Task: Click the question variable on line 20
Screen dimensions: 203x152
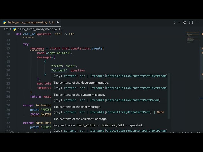Action: [x=77, y=70]
